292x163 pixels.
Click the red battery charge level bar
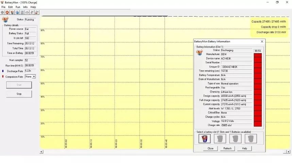pyautogui.click(x=258, y=90)
